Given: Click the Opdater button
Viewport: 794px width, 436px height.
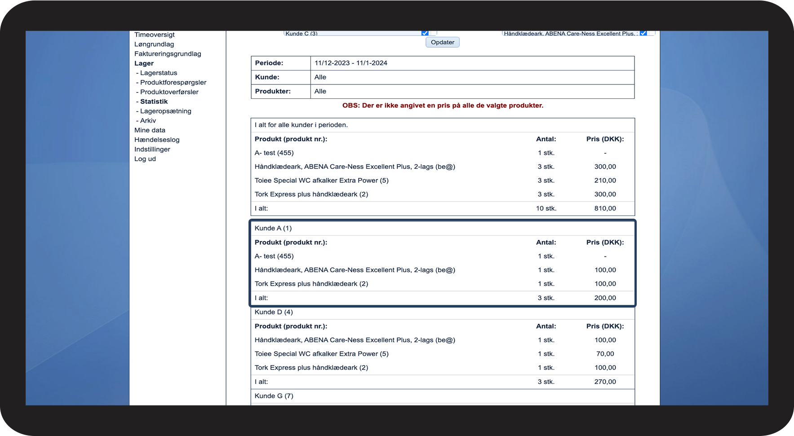Looking at the screenshot, I should pos(442,42).
